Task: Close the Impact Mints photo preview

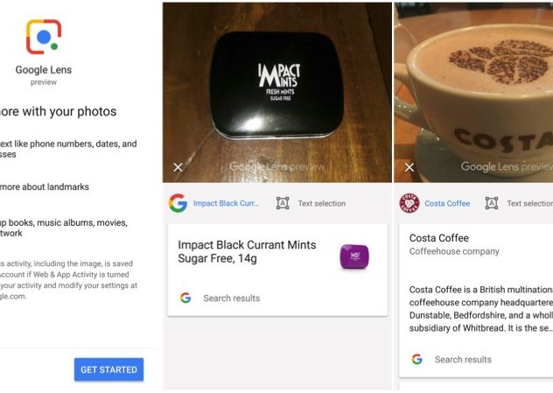Action: [178, 167]
